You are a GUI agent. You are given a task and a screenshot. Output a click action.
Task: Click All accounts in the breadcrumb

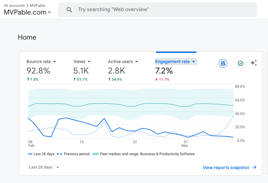tap(14, 6)
